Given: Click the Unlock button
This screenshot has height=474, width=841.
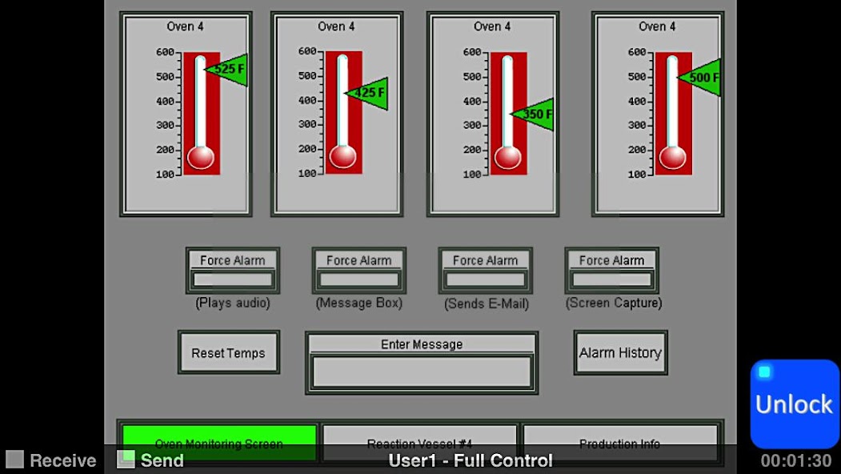Looking at the screenshot, I should (x=793, y=404).
